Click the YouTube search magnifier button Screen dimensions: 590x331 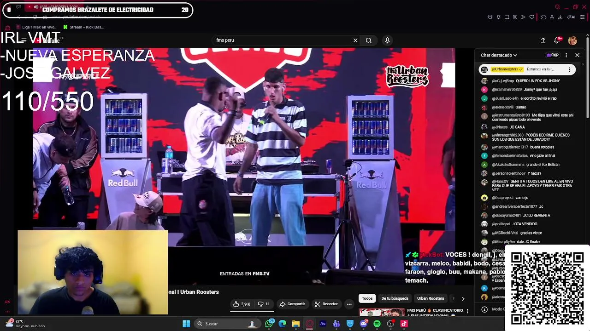[369, 40]
